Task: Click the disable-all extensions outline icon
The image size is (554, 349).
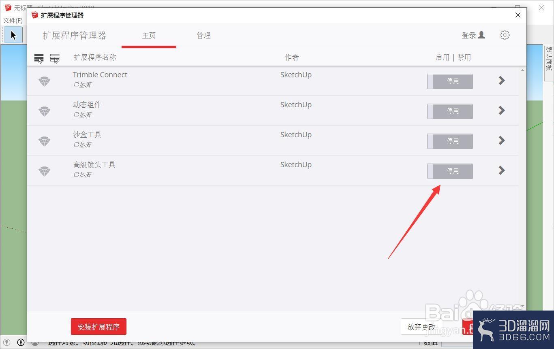Action: [55, 58]
